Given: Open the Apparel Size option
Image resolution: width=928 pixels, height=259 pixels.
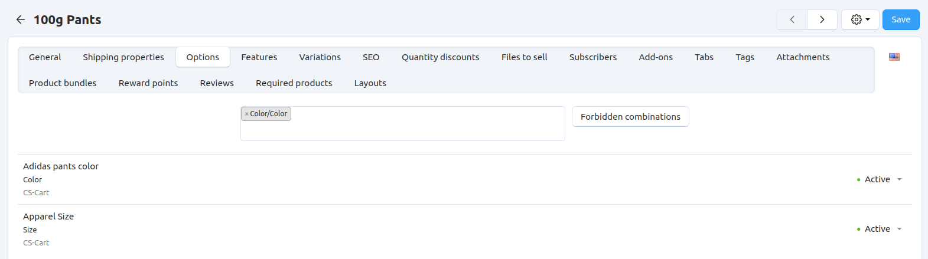Looking at the screenshot, I should 48,217.
